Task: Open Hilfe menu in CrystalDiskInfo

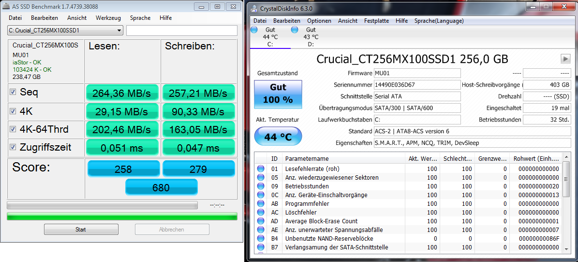Action: [401, 21]
